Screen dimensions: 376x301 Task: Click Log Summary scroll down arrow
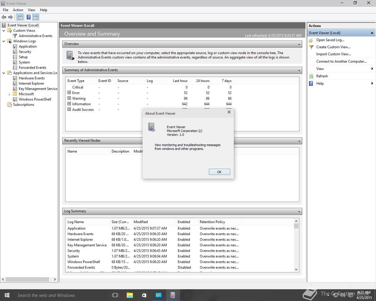[296, 270]
